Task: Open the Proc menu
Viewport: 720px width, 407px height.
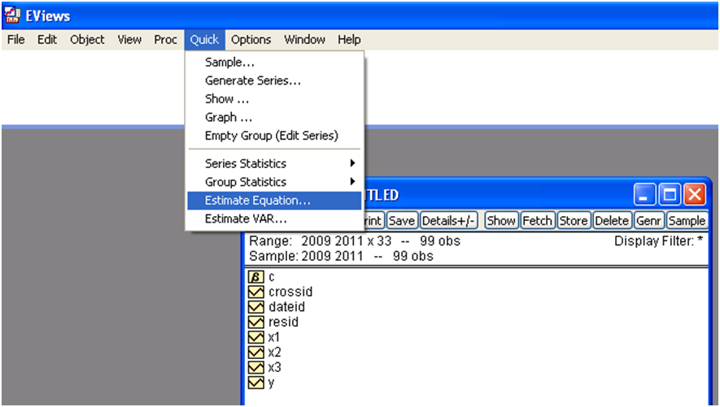Action: (165, 40)
